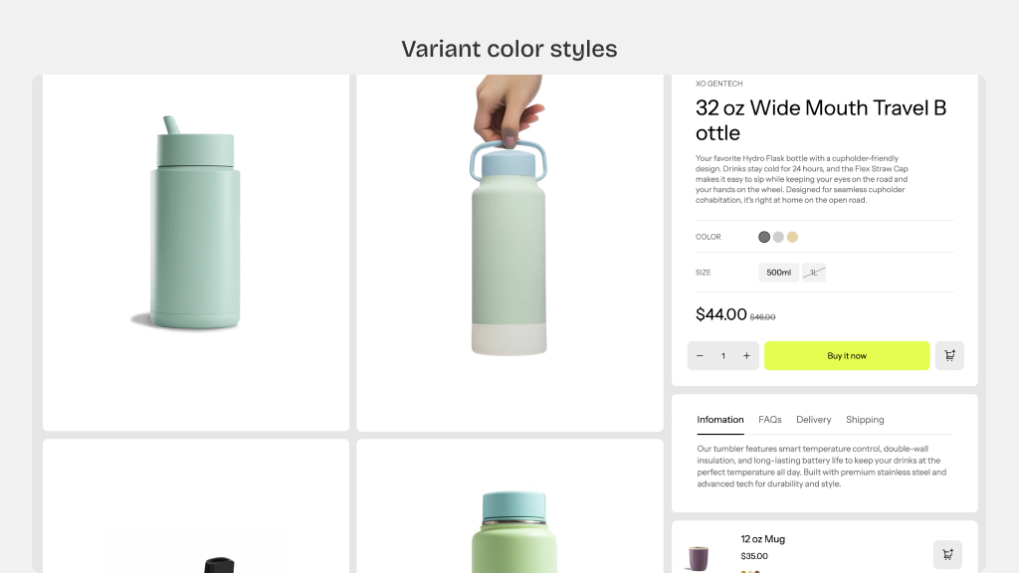Show the Shipping tab
Viewport: 1019px width, 573px height.
click(865, 420)
